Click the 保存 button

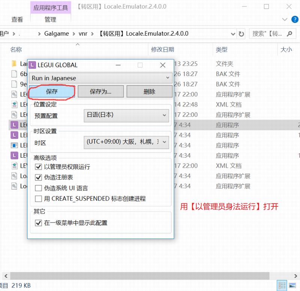[x=52, y=91]
